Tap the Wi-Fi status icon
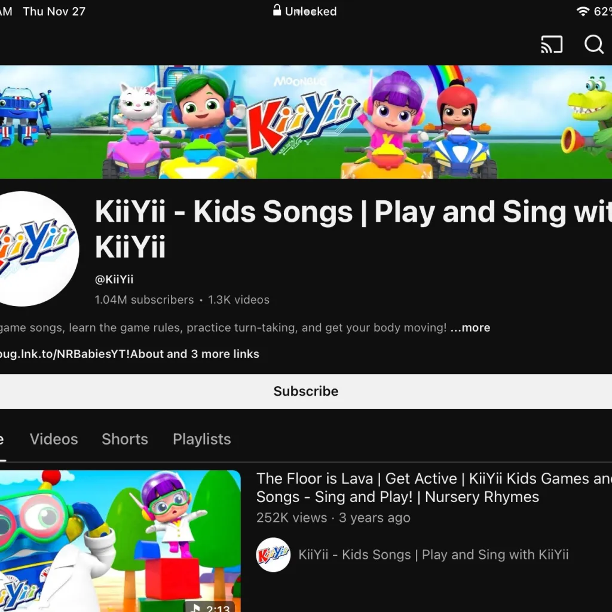The image size is (612, 612). coord(582,11)
